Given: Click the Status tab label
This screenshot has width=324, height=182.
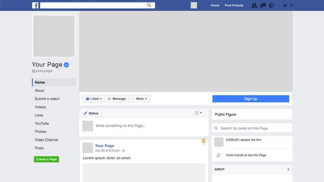Looking at the screenshot, I should tap(94, 113).
